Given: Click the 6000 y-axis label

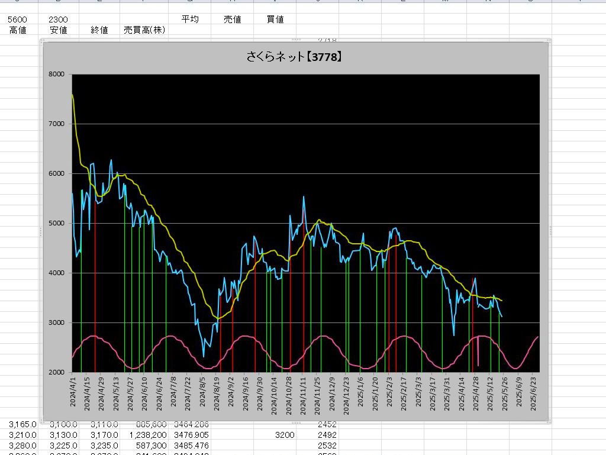Looking at the screenshot, I should [x=56, y=174].
